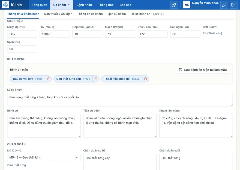Click the Lý do khám text area
Viewport: 240px width, 170px height.
coord(120,99)
